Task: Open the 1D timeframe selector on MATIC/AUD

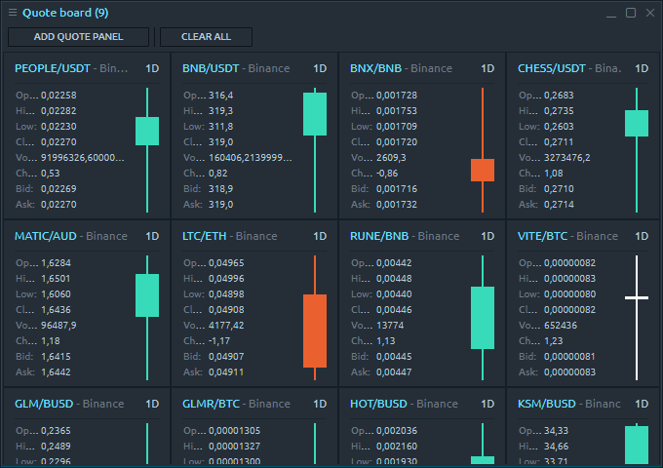Action: click(152, 236)
